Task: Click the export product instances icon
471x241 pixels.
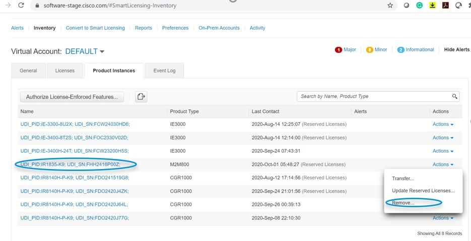Action: click(141, 97)
